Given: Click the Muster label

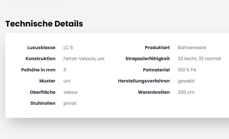Looking at the screenshot, I should pos(47,81).
